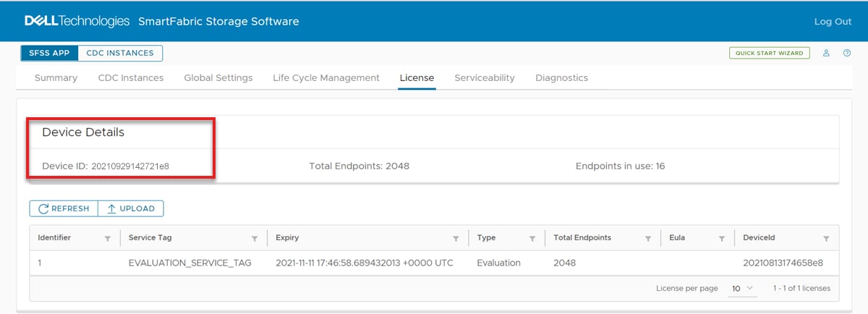The image size is (868, 314).
Task: Click the 1 - 1 of 1 licenses text
Action: (x=802, y=288)
